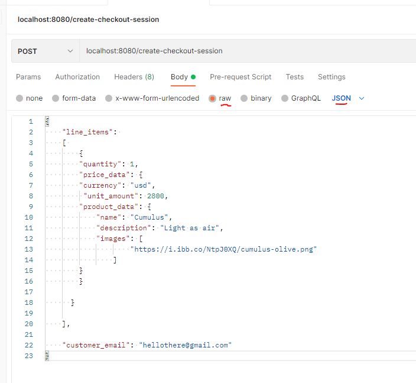This screenshot has width=416, height=383.
Task: Select the form-data radio option
Action: 56,98
